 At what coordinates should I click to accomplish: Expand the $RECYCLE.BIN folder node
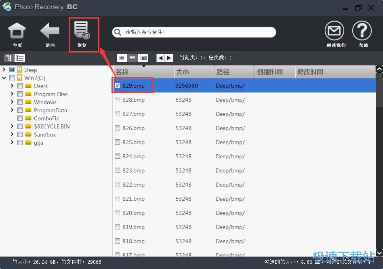tap(12, 126)
